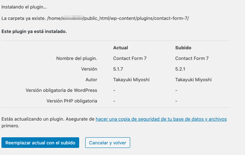The height and width of the screenshot is (155, 245).
Task: Open the 'hacer una copia de seguridad' link
Action: [161, 119]
